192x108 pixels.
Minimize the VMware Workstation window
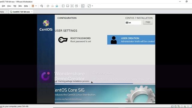tap(180, 1)
